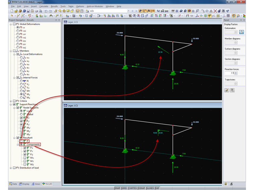Toggle the Criteria checkbox
Image resolution: width=254 pixels, height=190 pixels.
14,101
